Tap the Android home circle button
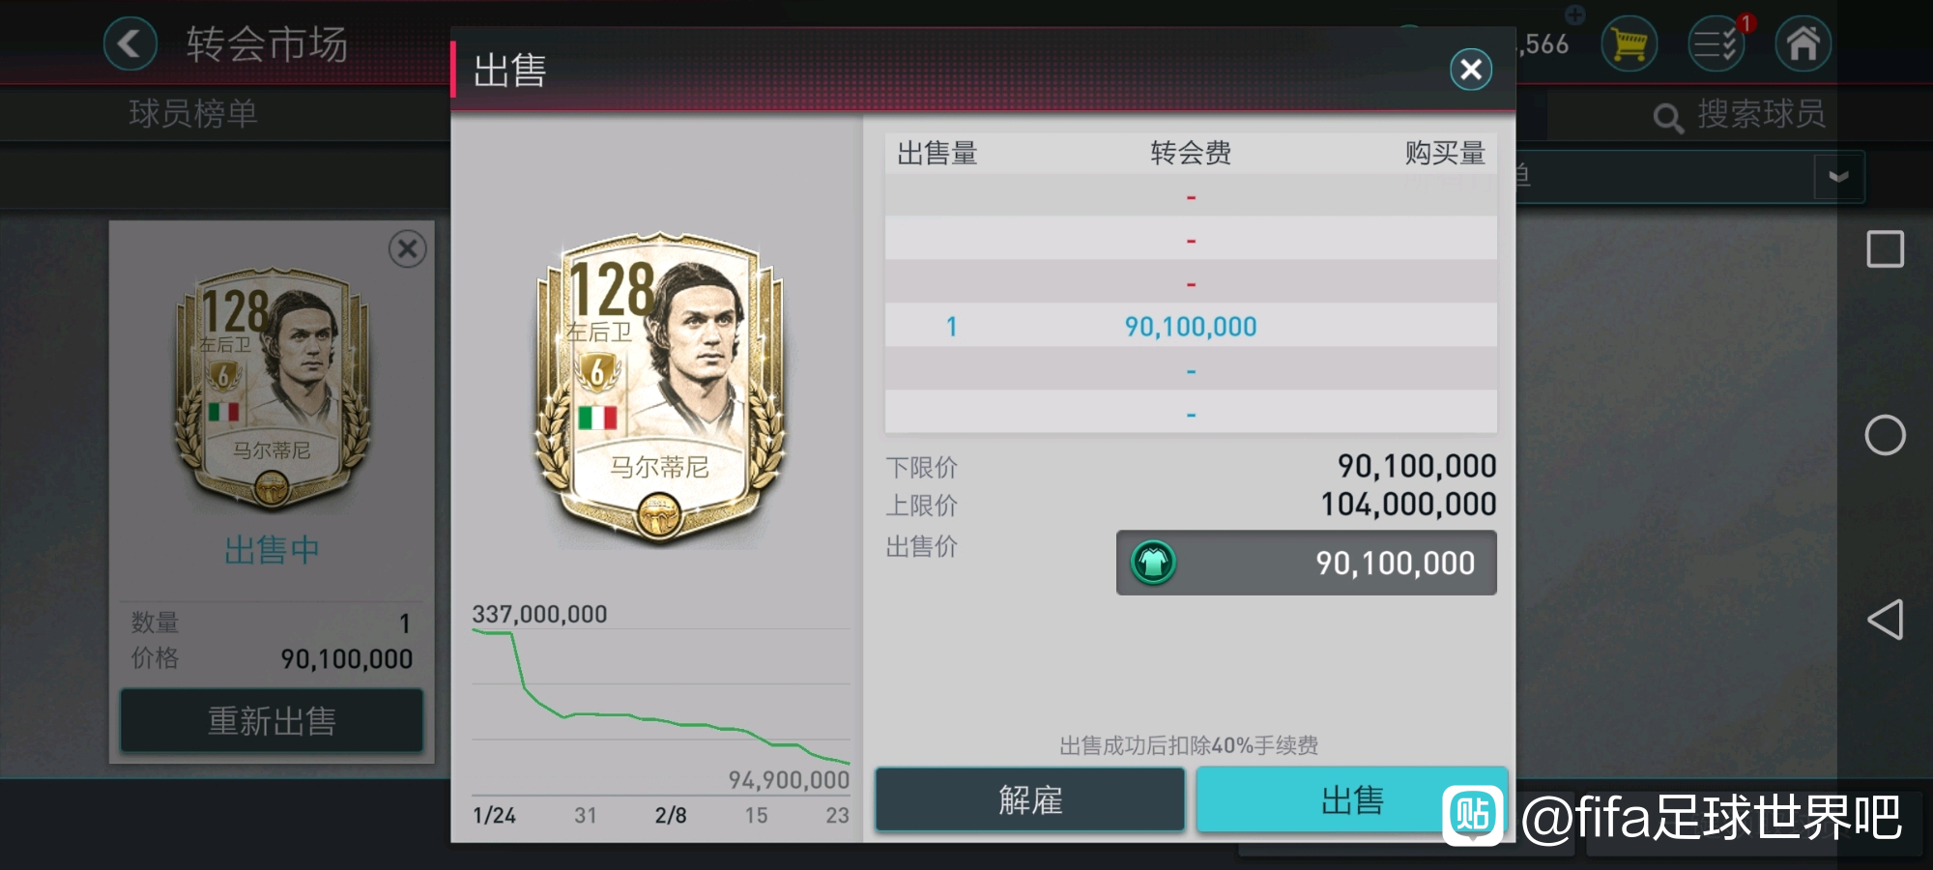The image size is (1933, 870). pos(1885,435)
